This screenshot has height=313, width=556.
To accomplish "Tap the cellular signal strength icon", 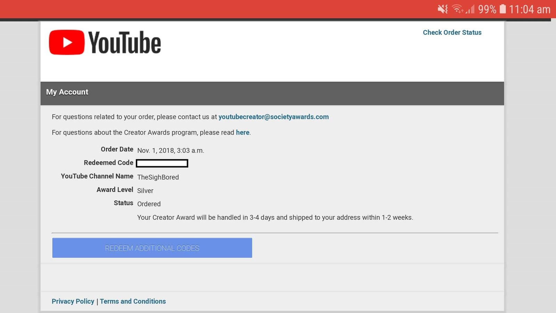I will tap(470, 9).
